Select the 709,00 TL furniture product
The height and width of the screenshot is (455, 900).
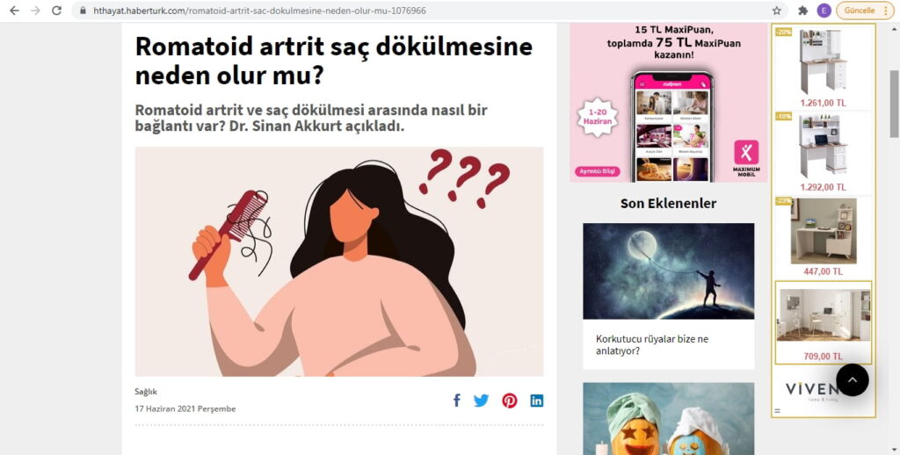click(x=823, y=322)
